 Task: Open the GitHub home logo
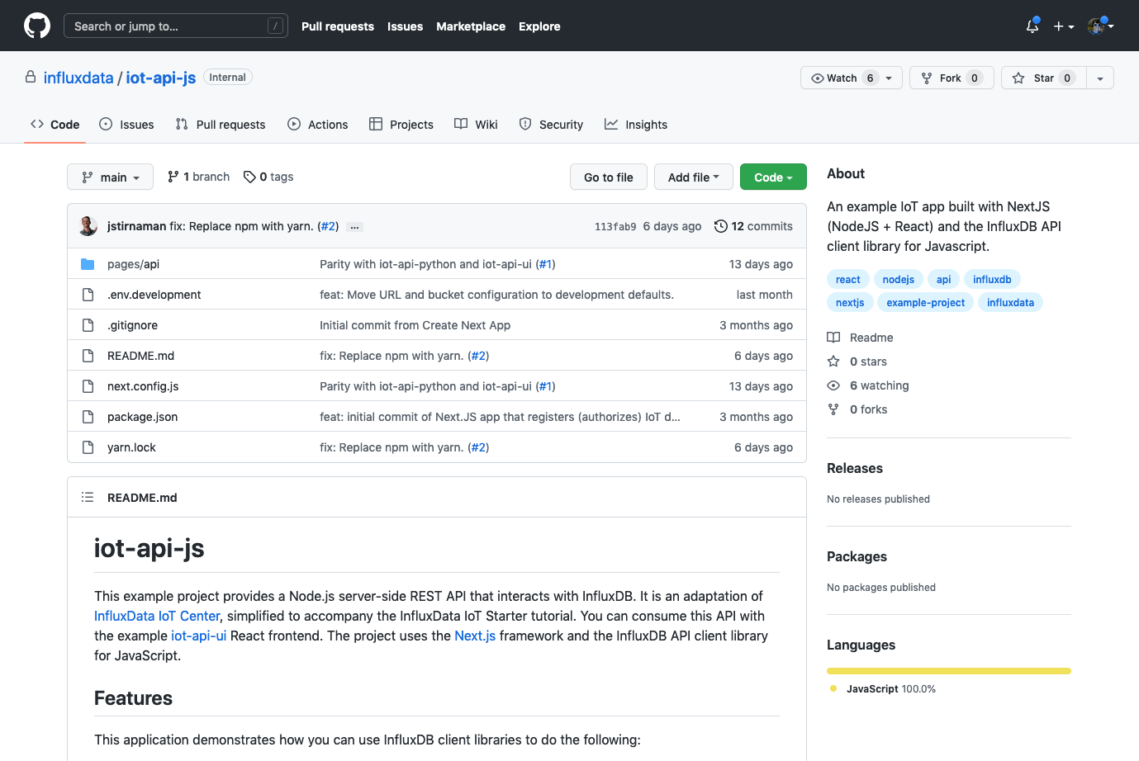(37, 26)
